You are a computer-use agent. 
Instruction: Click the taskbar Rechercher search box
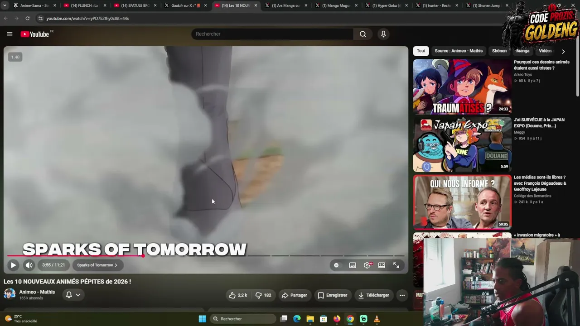[x=243, y=319]
